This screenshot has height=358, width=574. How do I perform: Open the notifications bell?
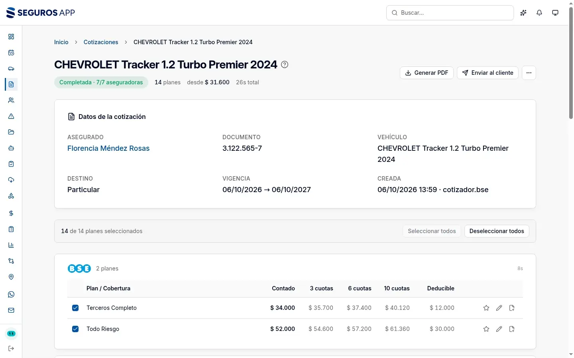[539, 13]
